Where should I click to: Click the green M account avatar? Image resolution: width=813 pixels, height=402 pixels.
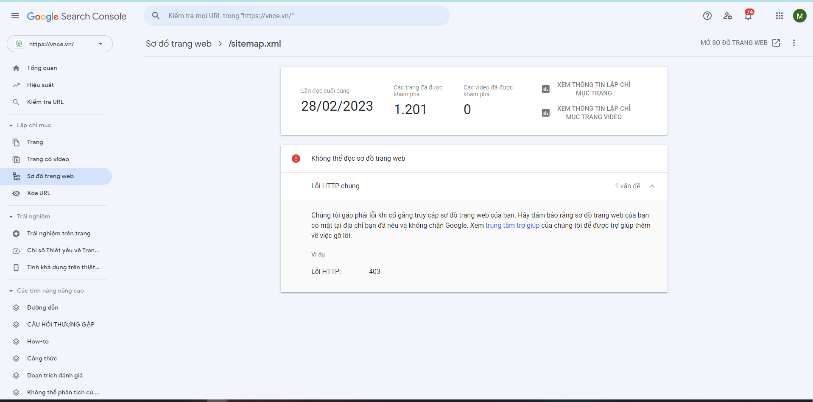click(x=800, y=16)
